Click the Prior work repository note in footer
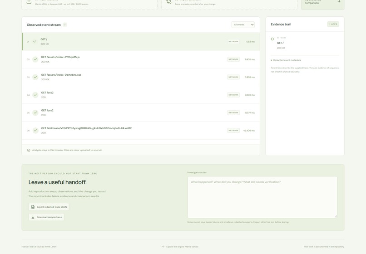The height and width of the screenshot is (254, 366). [x=324, y=247]
